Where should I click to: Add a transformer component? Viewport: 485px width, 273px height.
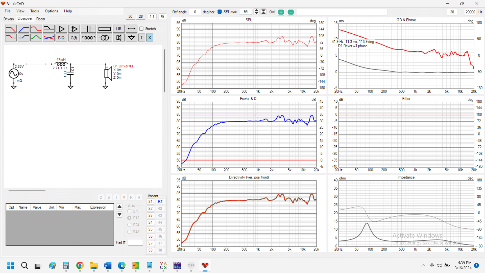[x=104, y=38]
